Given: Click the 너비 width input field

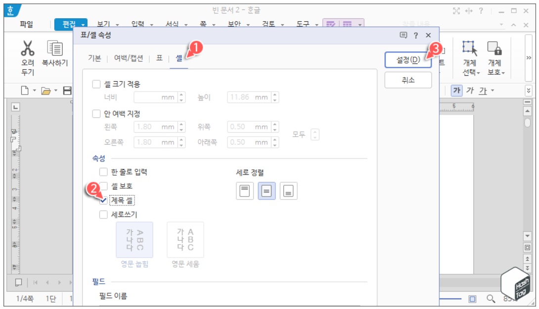Looking at the screenshot, I should pos(156,98).
